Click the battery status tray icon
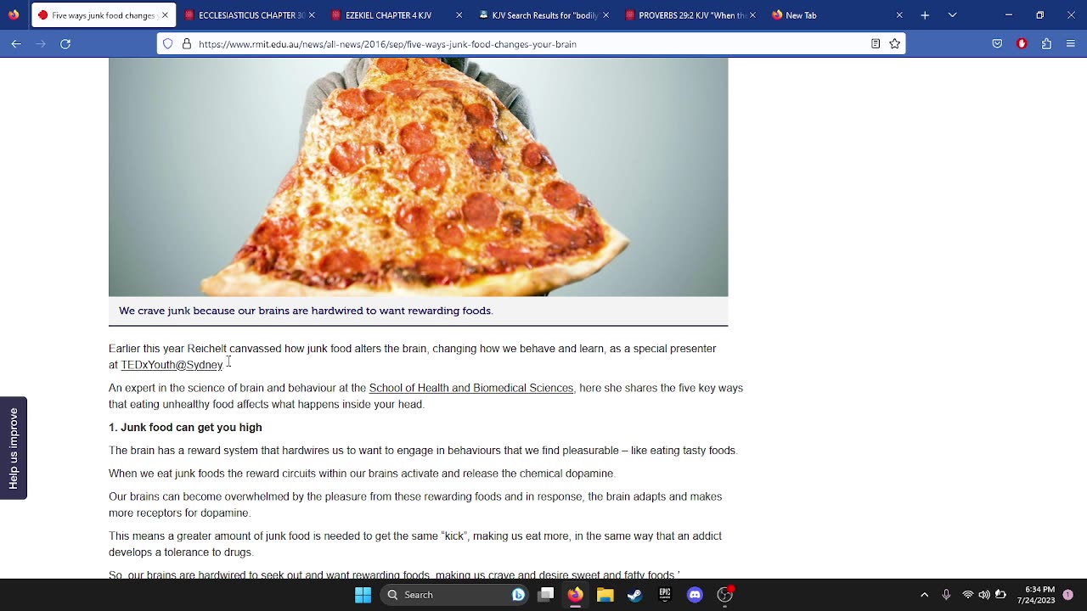Viewport: 1087px width, 611px height. pyautogui.click(x=1000, y=595)
